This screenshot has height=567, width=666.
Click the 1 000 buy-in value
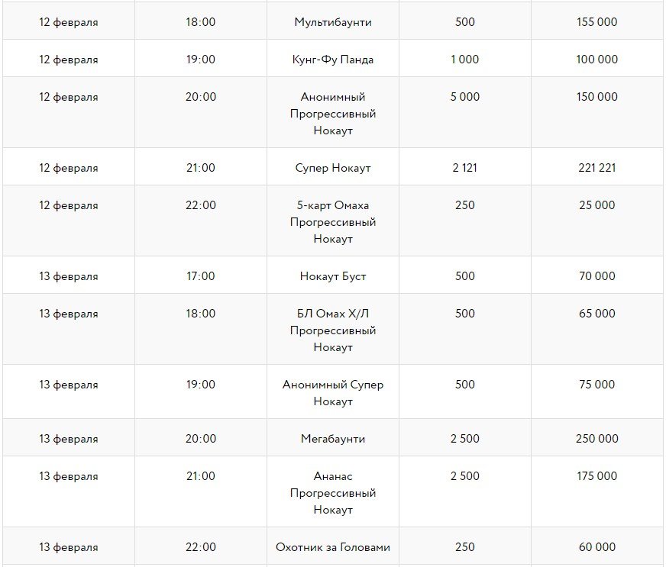pyautogui.click(x=464, y=60)
